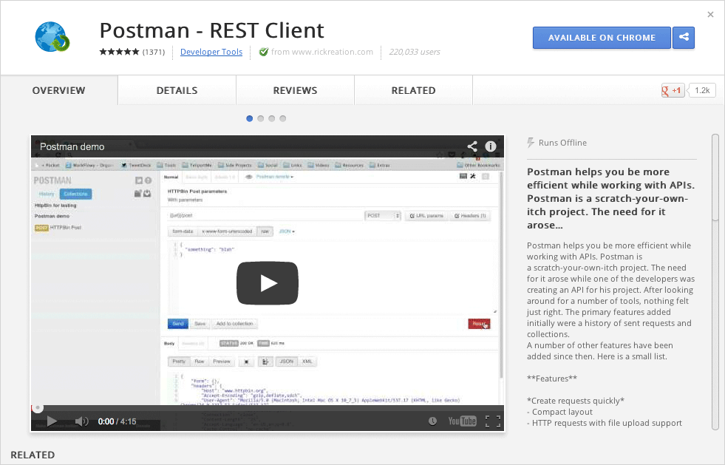Click the RELATED section heading at bottom
This screenshot has width=725, height=465.
[x=33, y=455]
